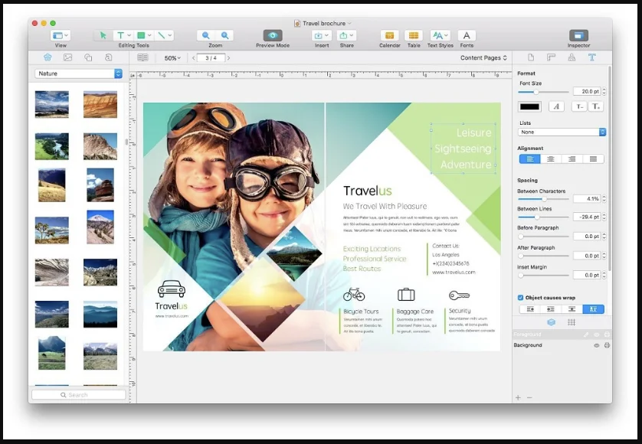
Task: Open the smart shapes source tab
Action: click(88, 57)
